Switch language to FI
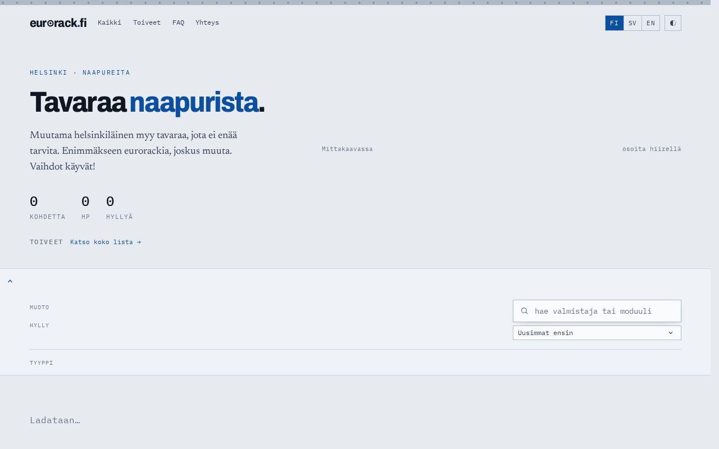719x449 pixels. click(x=615, y=23)
